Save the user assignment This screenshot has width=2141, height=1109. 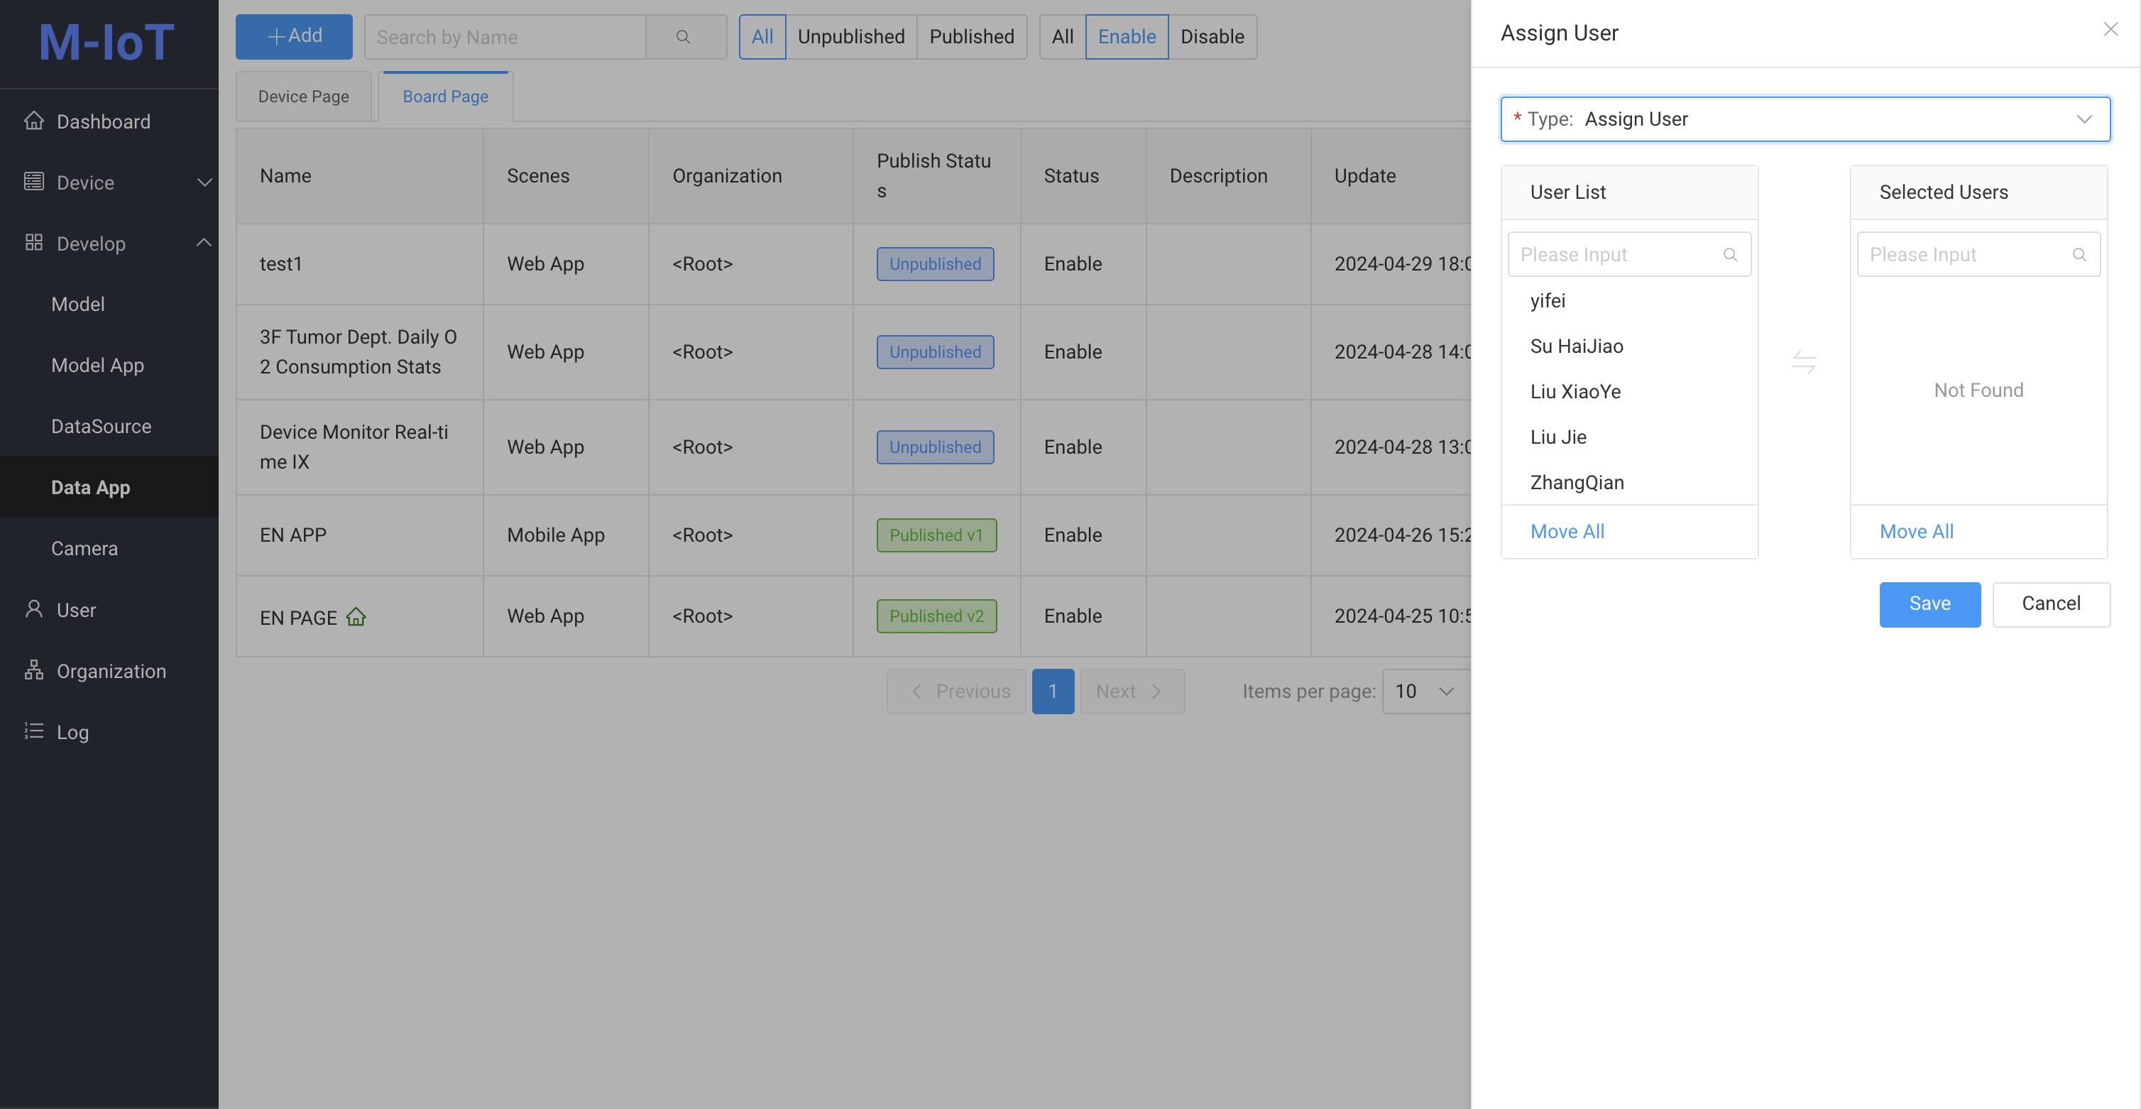pyautogui.click(x=1929, y=604)
